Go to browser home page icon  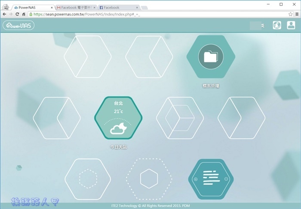pos(24,14)
